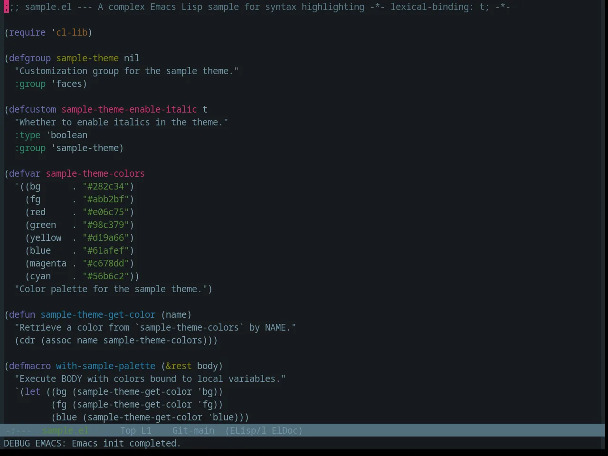Image resolution: width=608 pixels, height=456 pixels.
Task: Click "nil" on the defgroup line
Action: (x=132, y=58)
